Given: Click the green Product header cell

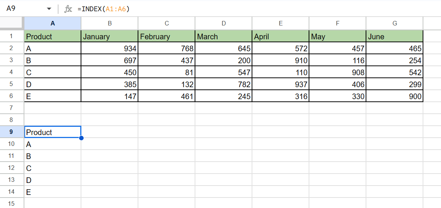Looking at the screenshot, I should tap(52, 37).
